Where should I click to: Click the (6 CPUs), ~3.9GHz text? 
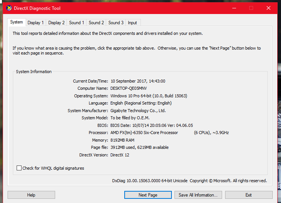click(x=211, y=133)
